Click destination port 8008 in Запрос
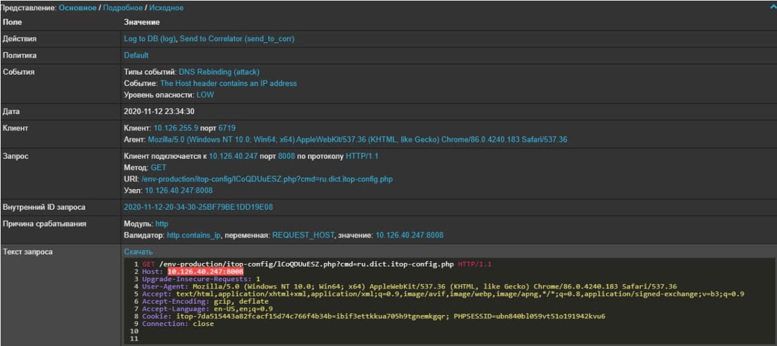The image size is (777, 346). pyautogui.click(x=285, y=156)
